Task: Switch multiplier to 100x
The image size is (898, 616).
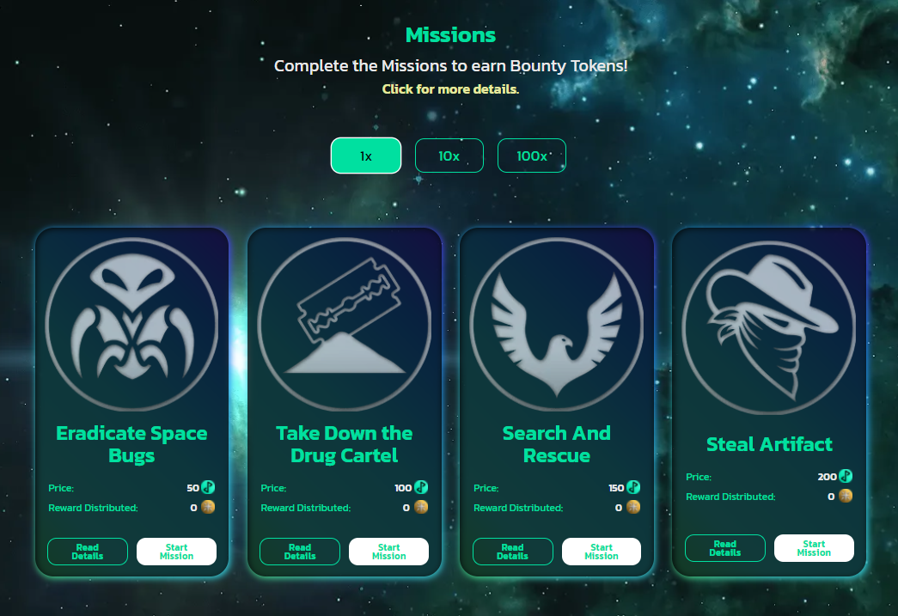Action: point(531,156)
